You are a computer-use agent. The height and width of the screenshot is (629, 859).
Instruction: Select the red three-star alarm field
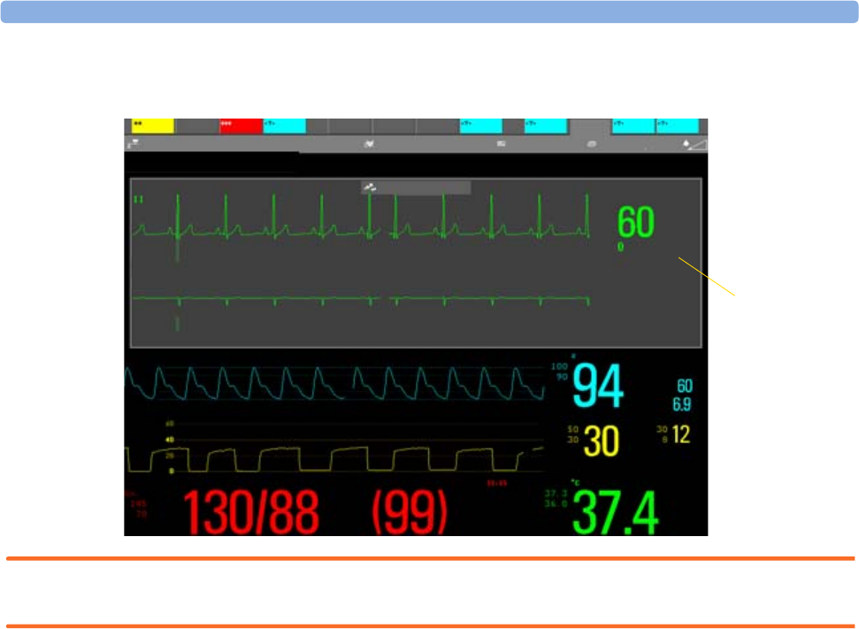(241, 126)
